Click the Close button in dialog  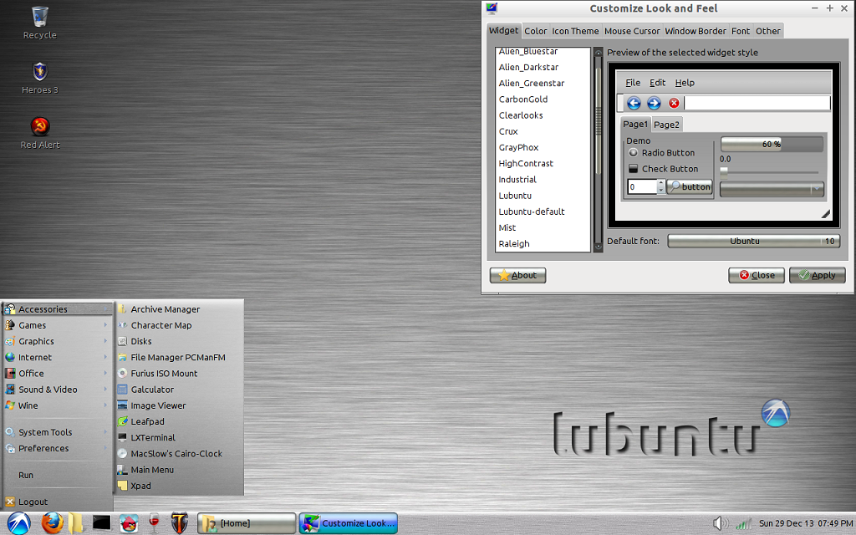pyautogui.click(x=756, y=275)
